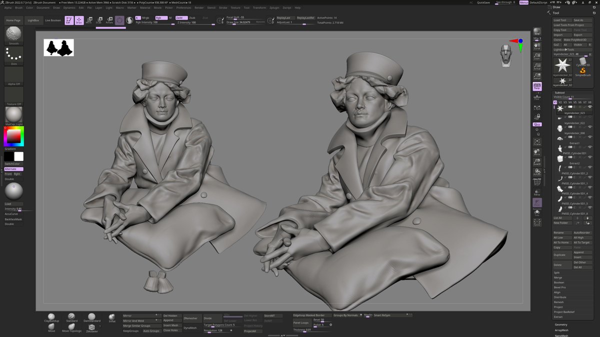Enable Zadd sculpting mode
Screen dimensions: 600x337
181,17
